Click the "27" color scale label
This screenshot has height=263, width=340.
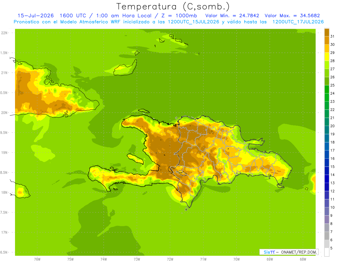(x=332, y=69)
